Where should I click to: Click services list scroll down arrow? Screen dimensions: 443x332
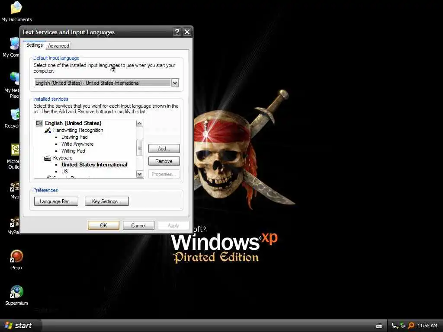[x=140, y=174]
